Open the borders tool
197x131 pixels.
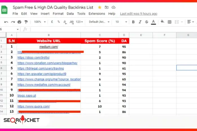[x=169, y=22]
